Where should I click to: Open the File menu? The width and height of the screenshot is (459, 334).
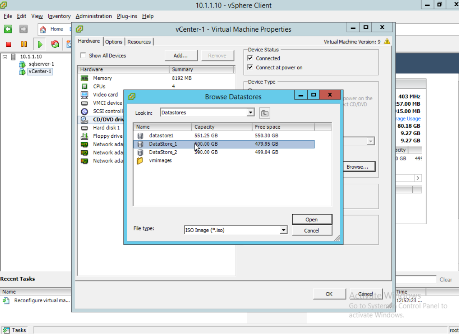tap(8, 16)
